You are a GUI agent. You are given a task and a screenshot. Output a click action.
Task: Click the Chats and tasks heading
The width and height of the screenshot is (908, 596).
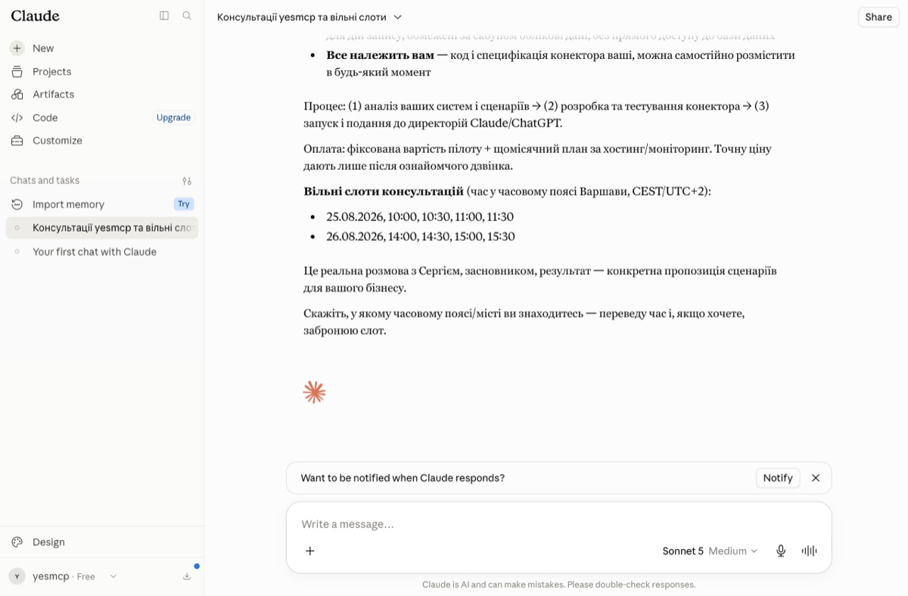point(45,180)
